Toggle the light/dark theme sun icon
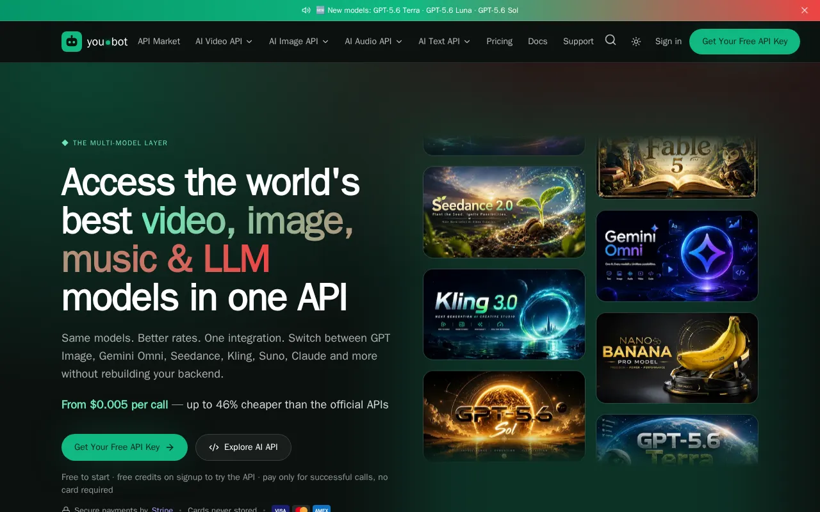This screenshot has height=512, width=820. [636, 42]
